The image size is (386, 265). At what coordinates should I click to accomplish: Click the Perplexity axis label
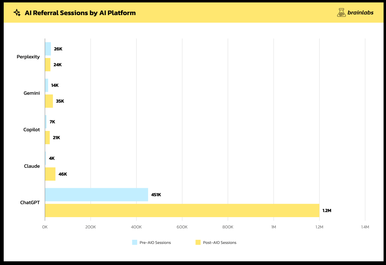tap(28, 57)
